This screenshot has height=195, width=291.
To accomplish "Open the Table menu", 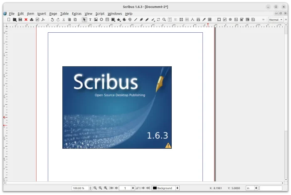I will pos(64,14).
